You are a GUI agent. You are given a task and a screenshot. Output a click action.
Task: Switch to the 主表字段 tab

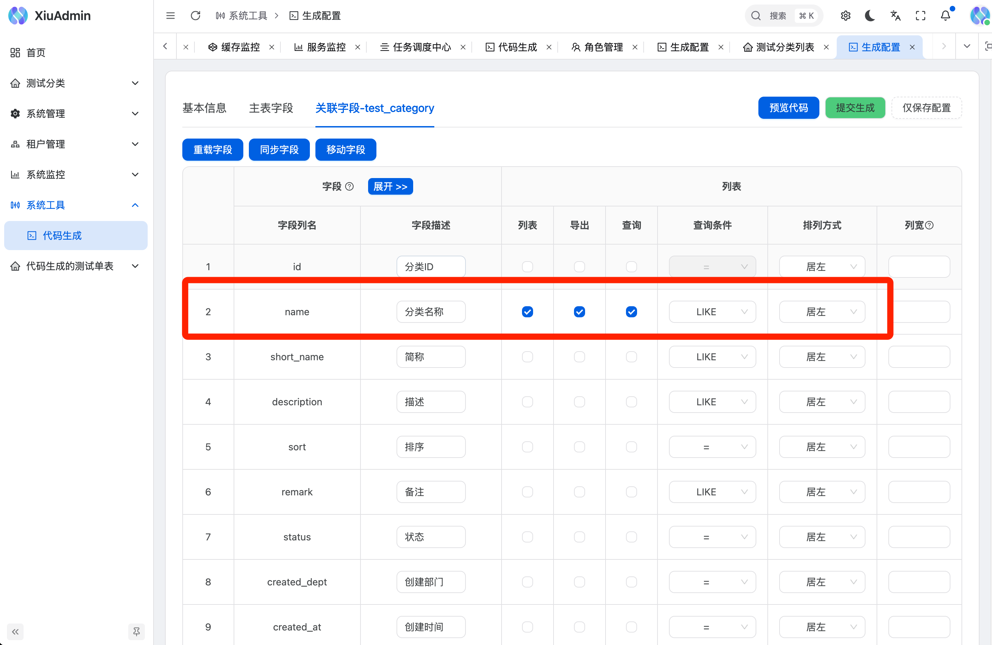click(x=271, y=108)
